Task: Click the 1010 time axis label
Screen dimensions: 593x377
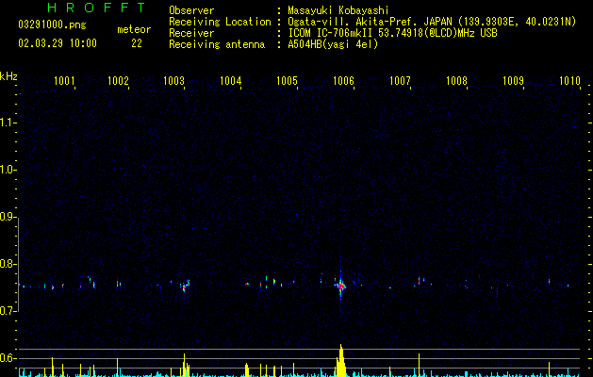Action: [569, 80]
